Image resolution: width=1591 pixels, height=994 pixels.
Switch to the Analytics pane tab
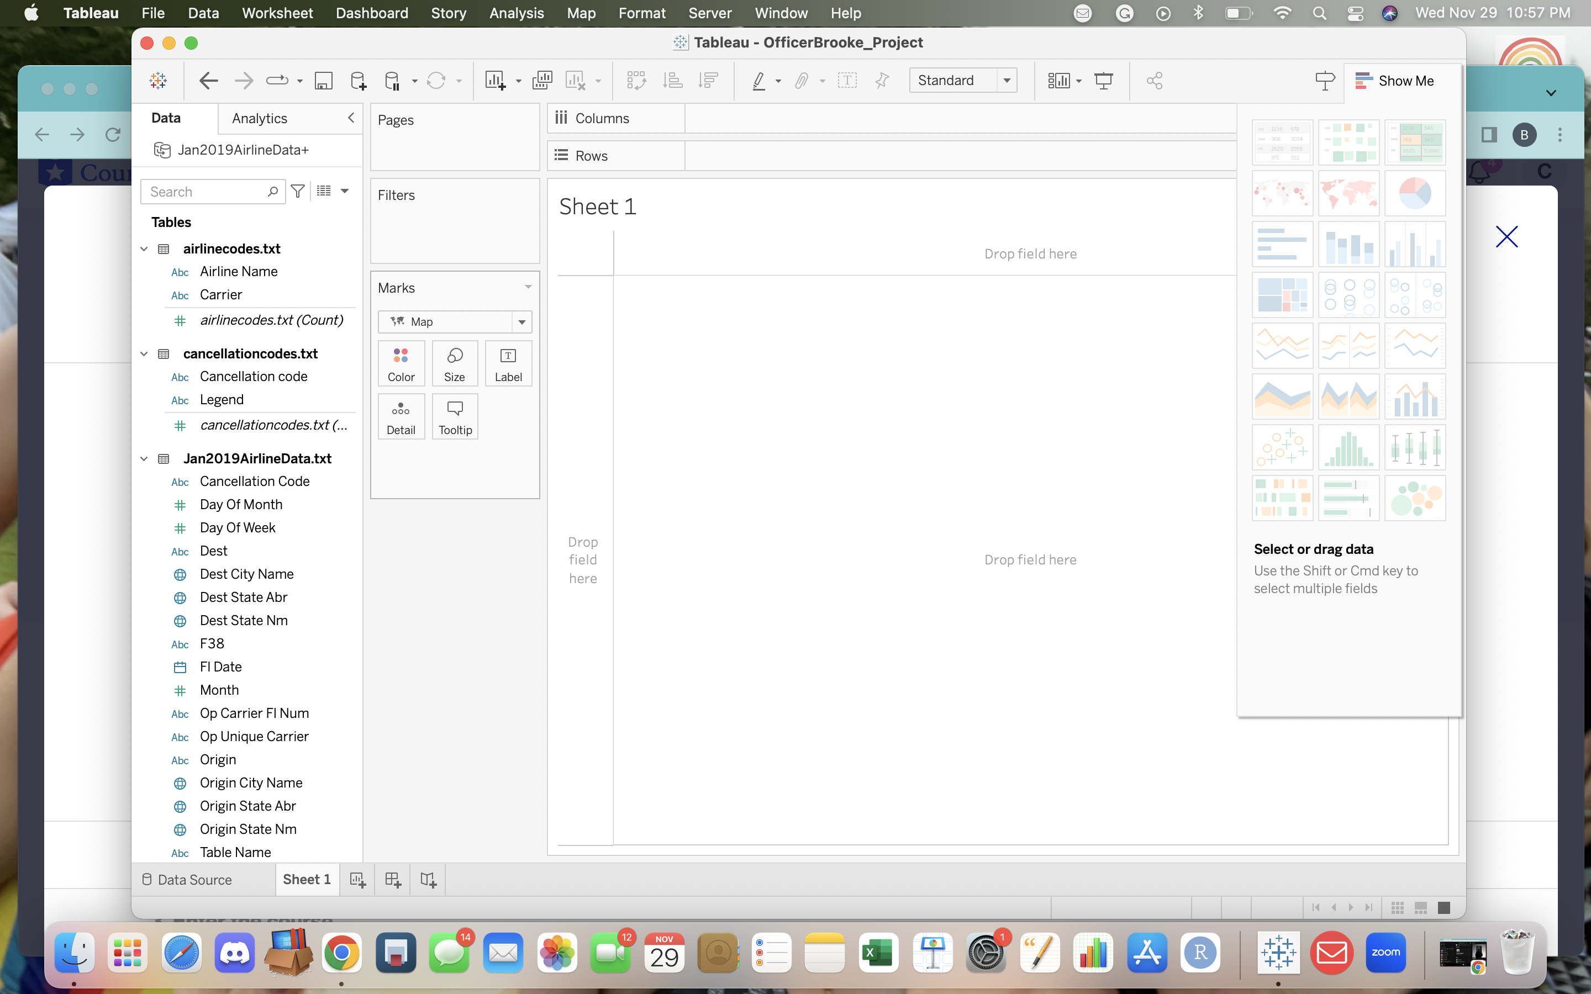259,118
